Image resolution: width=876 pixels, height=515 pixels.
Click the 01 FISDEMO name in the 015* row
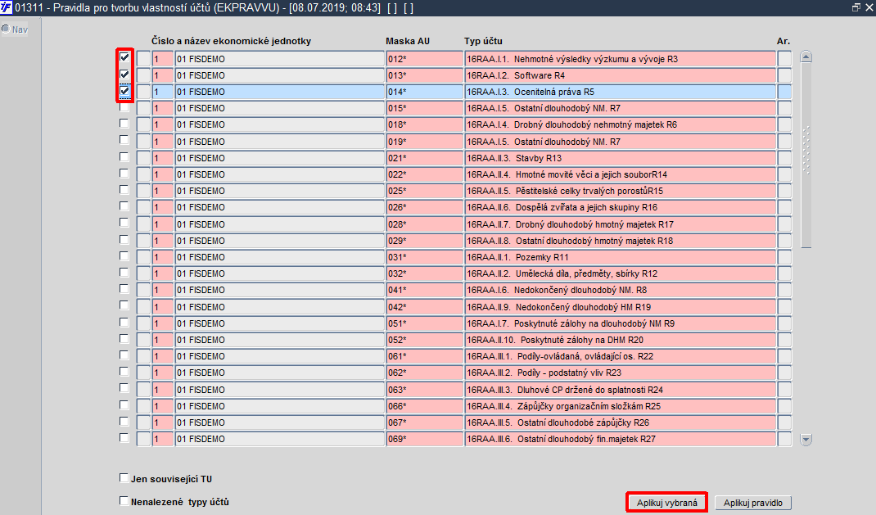coord(279,108)
